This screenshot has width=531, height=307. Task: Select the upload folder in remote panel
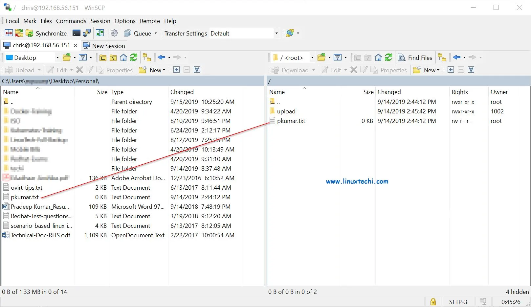coord(286,111)
